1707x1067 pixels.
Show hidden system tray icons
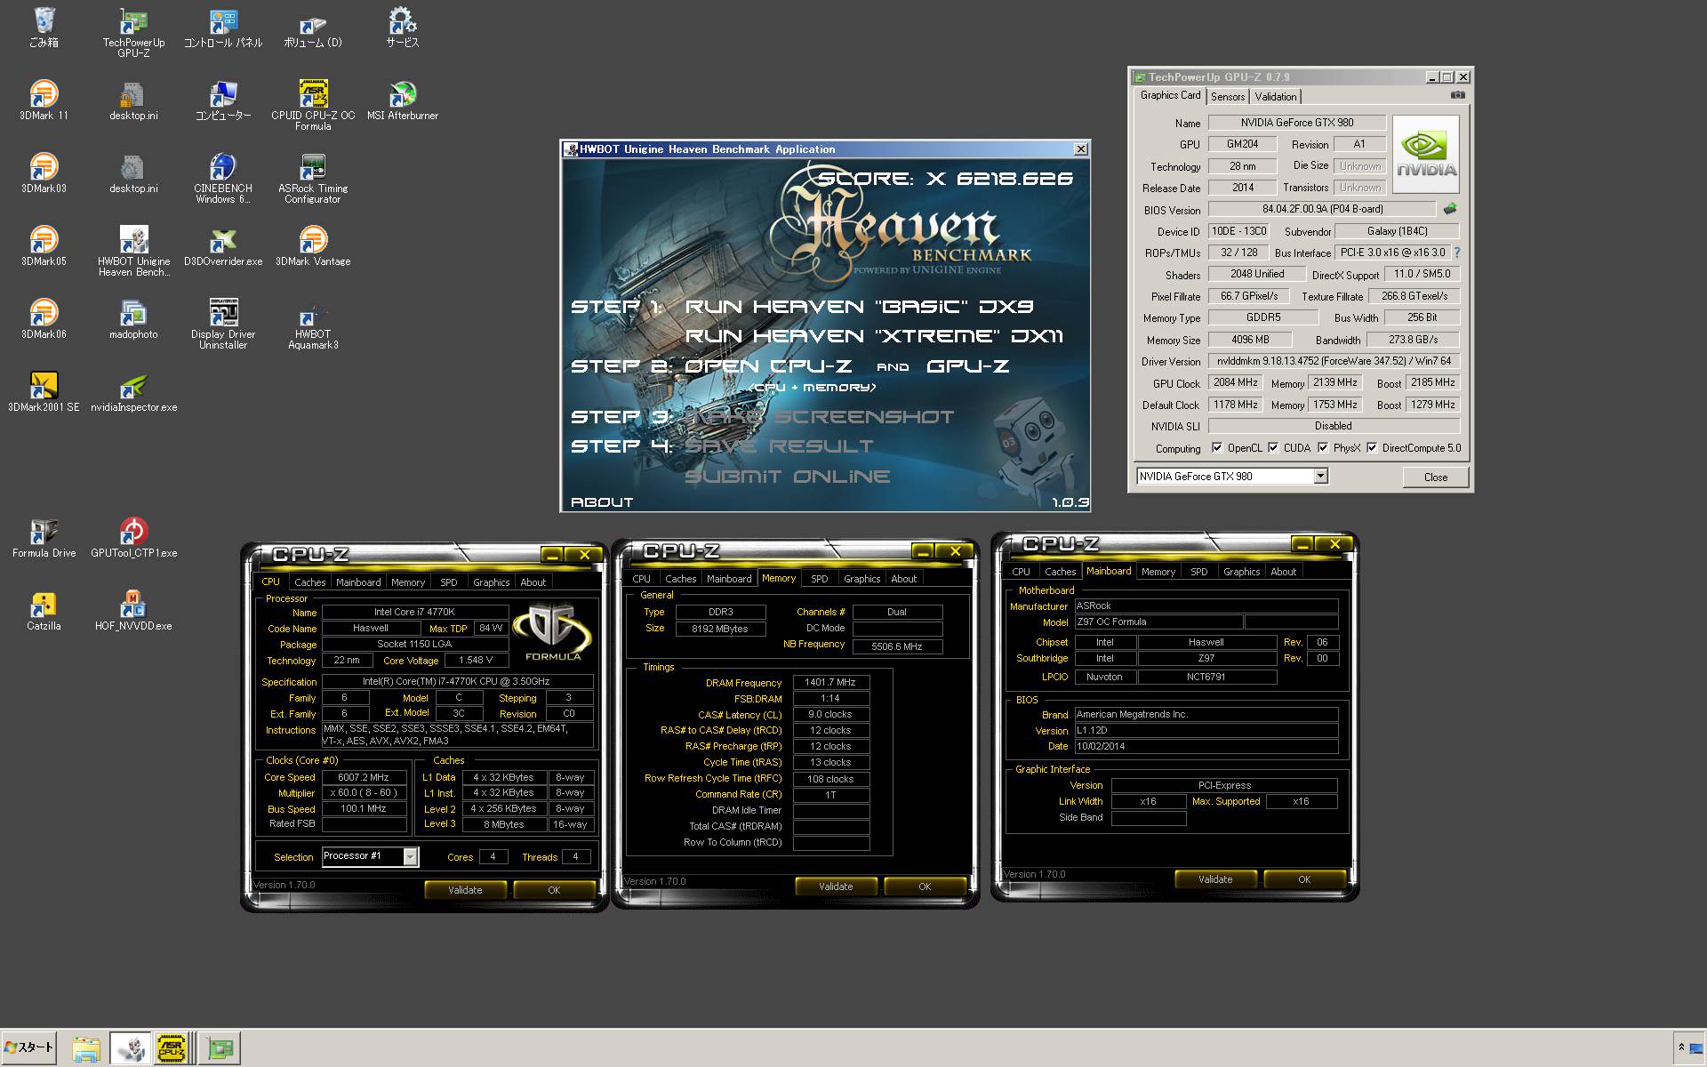point(1680,1047)
